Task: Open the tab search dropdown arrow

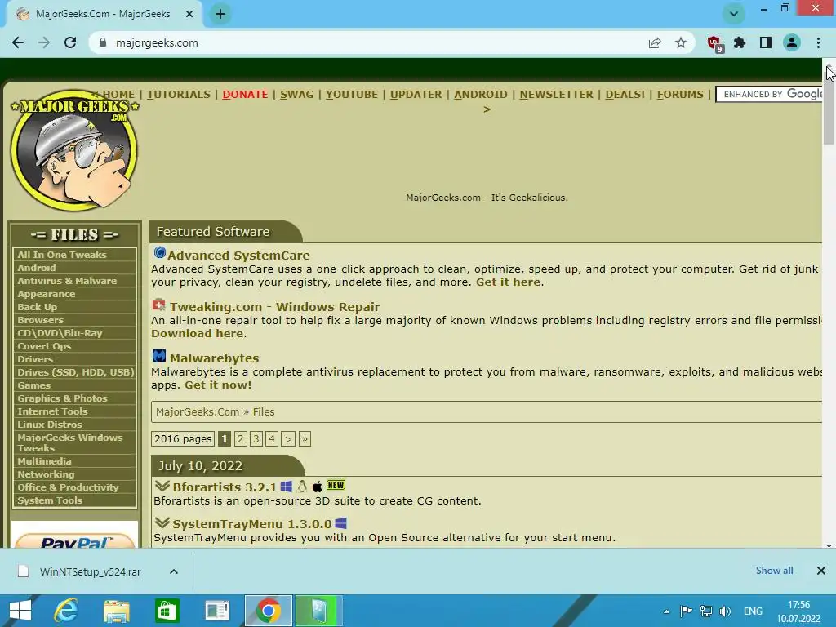Action: pos(734,14)
